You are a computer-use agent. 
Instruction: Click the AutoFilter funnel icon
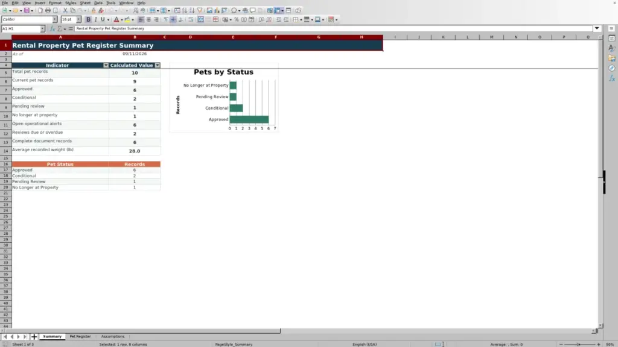[x=200, y=10]
